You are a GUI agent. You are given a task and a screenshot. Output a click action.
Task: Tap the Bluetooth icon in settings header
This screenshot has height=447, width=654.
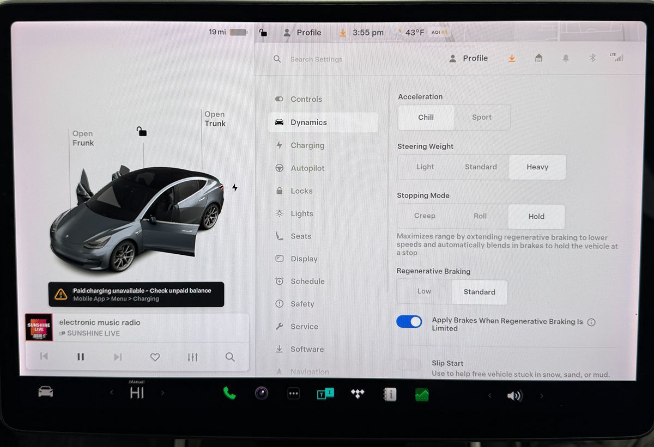[x=592, y=58]
